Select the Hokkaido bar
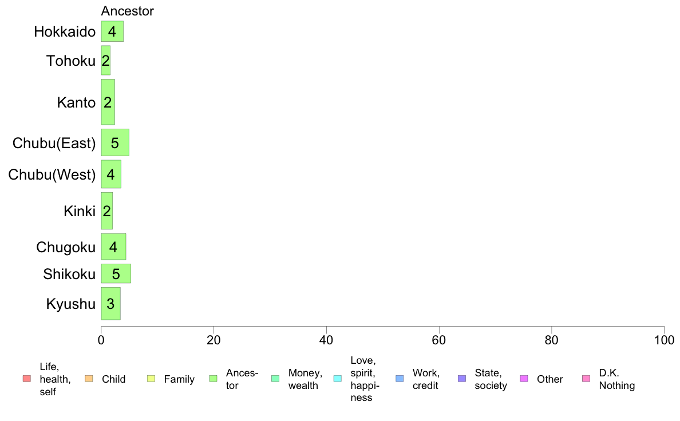This screenshot has width=680, height=421. (x=112, y=31)
